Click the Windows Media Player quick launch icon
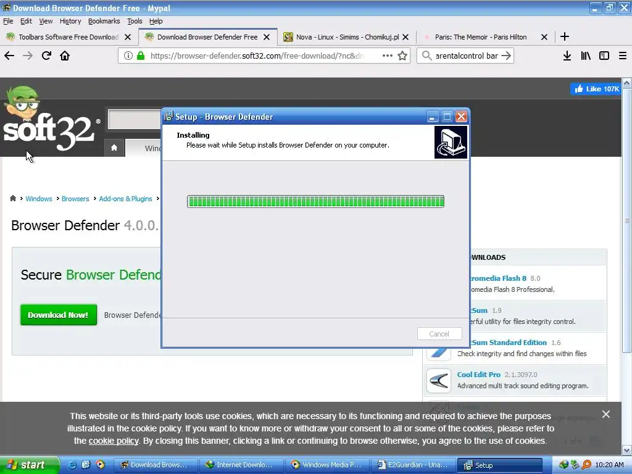632x474 pixels. tap(100, 465)
